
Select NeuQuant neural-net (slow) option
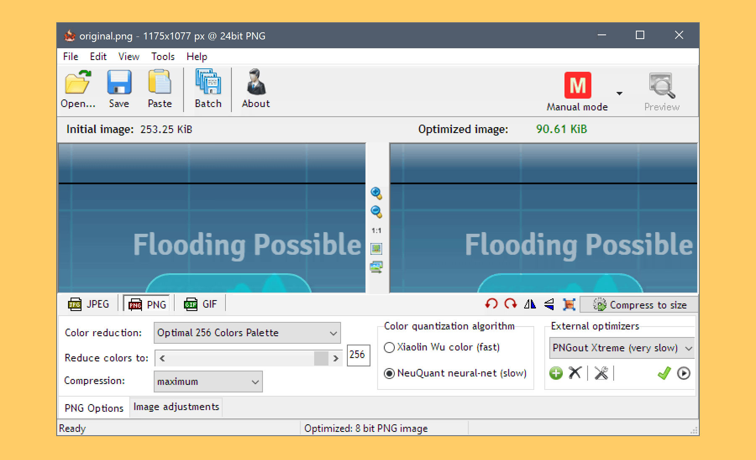click(389, 373)
